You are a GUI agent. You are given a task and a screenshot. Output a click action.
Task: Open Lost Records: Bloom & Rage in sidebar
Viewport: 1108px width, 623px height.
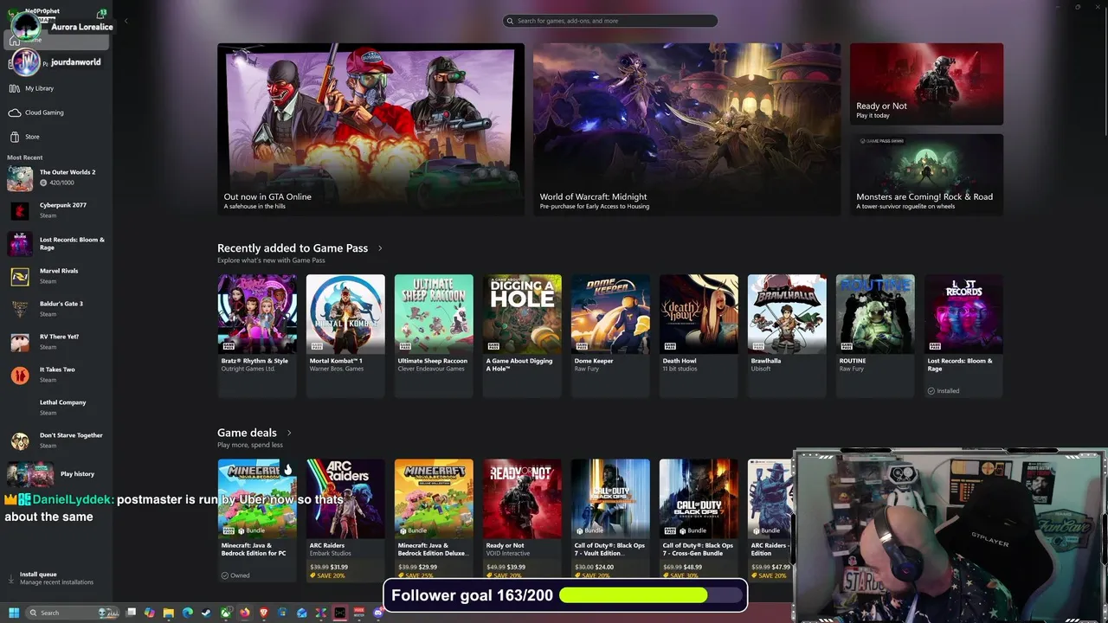(57, 243)
